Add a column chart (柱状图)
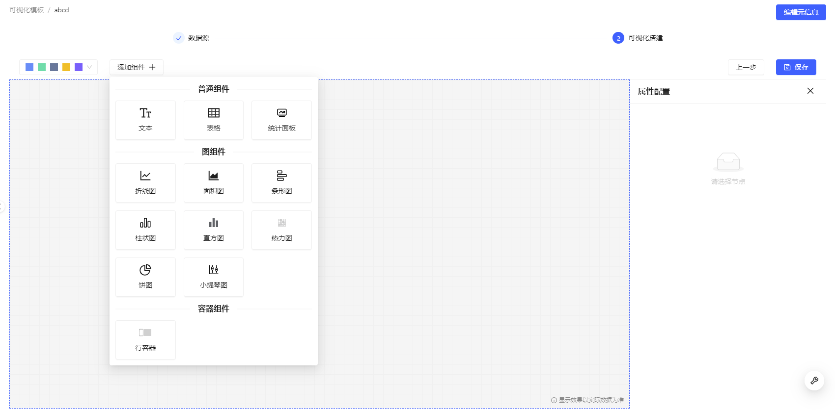Viewport: 835px width, 412px height. [x=145, y=230]
